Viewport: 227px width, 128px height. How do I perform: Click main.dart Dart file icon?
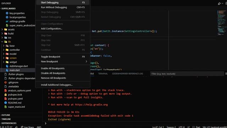pyautogui.click(x=7, y=70)
